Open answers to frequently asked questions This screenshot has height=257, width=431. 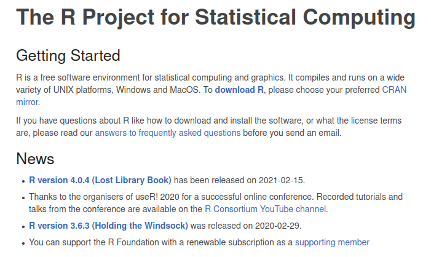pyautogui.click(x=168, y=133)
